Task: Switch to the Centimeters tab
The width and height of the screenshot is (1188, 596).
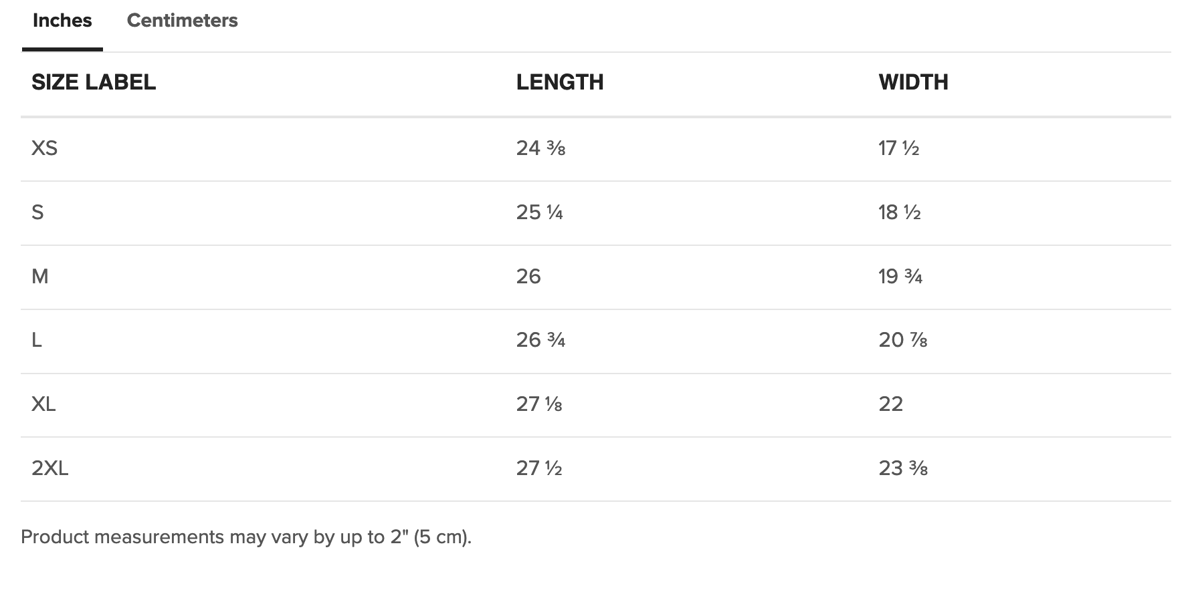Action: 182,21
